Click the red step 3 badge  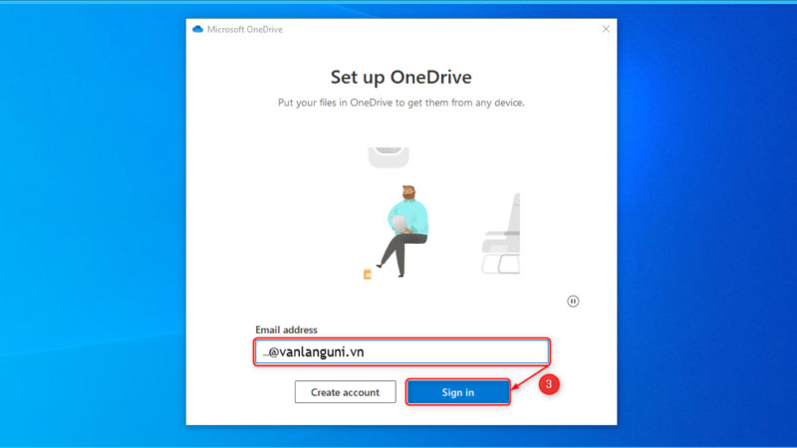[549, 384]
